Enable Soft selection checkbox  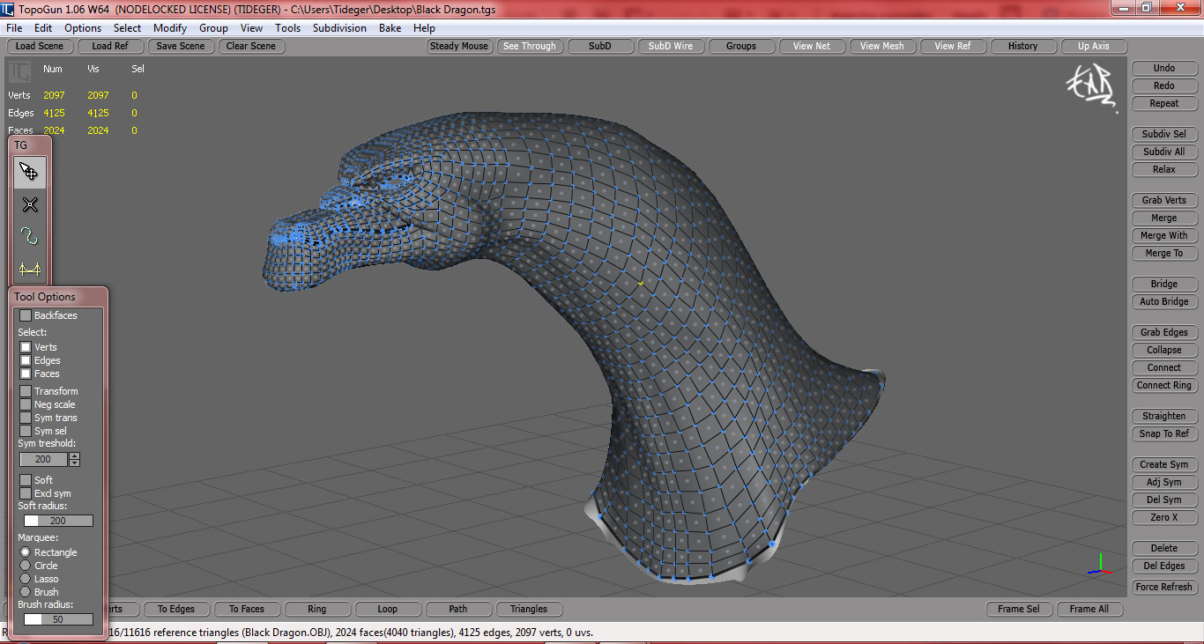26,480
